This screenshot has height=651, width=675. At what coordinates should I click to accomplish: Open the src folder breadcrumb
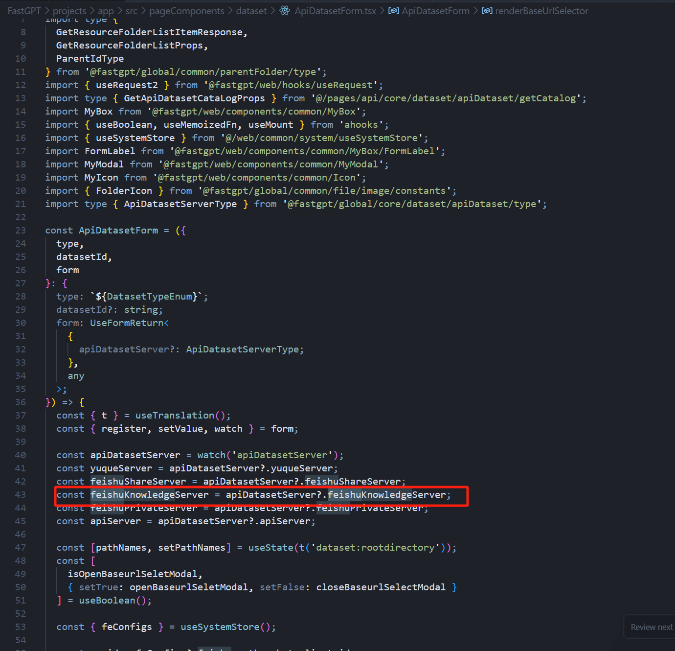[132, 11]
